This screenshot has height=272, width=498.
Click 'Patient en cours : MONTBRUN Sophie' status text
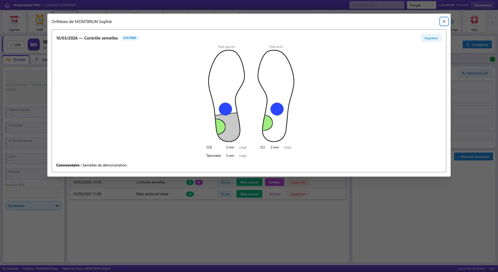[x=86, y=269]
